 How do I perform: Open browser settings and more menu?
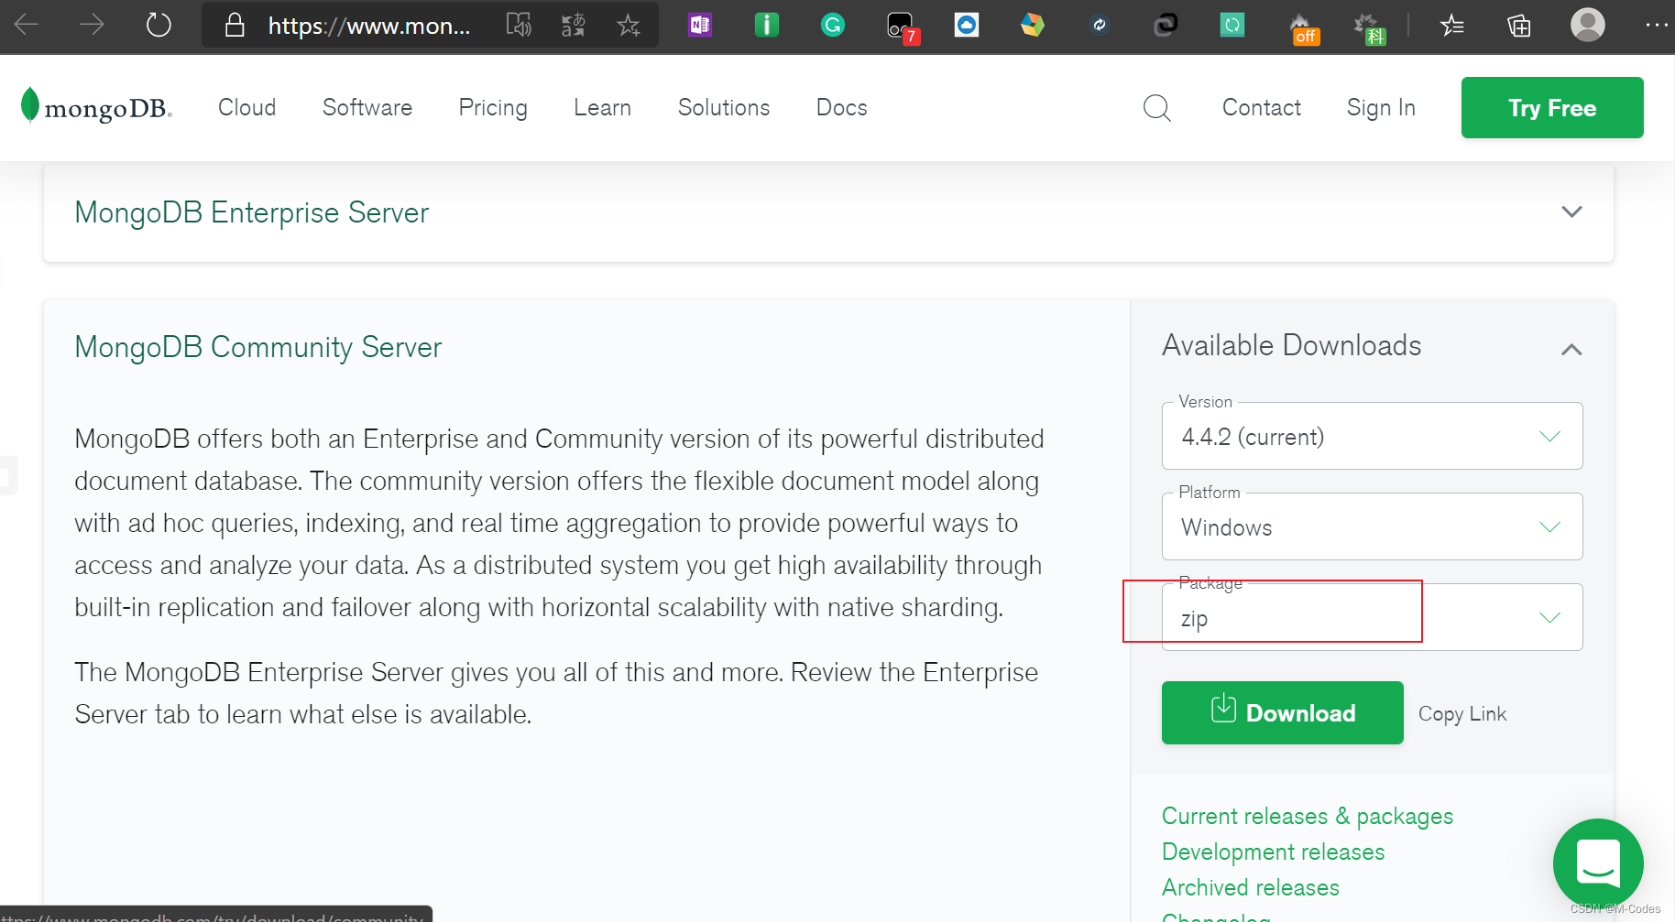1656,25
